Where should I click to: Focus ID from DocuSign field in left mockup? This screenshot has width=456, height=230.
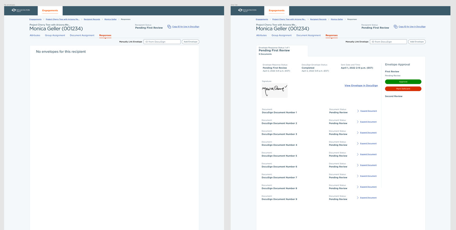[x=162, y=42]
